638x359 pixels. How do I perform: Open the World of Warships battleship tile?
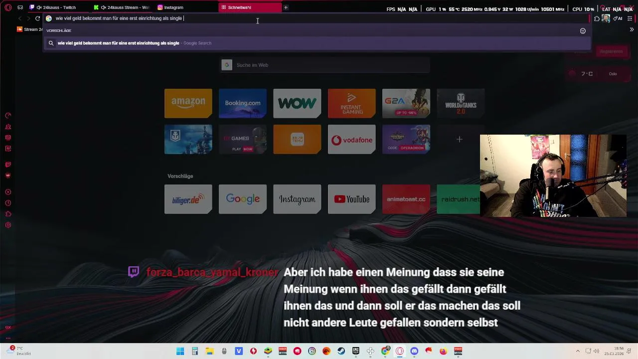pos(188,140)
